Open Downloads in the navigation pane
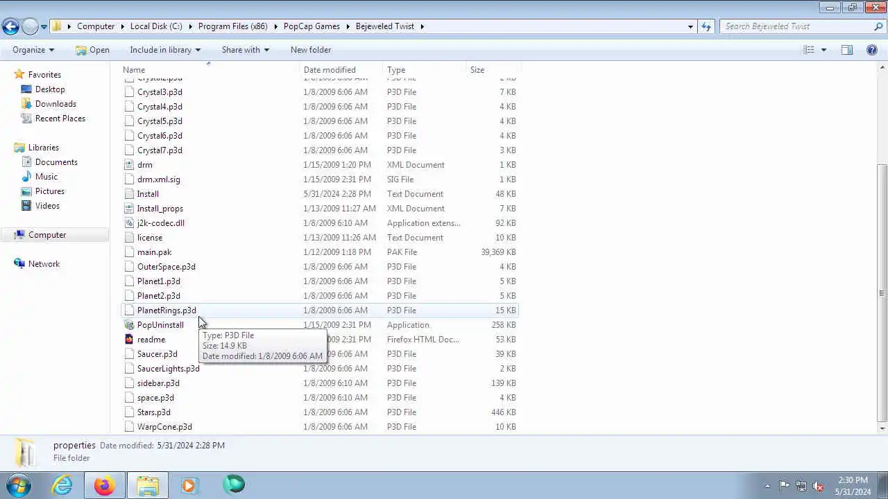Screen dimensions: 888x499 pyautogui.click(x=55, y=104)
